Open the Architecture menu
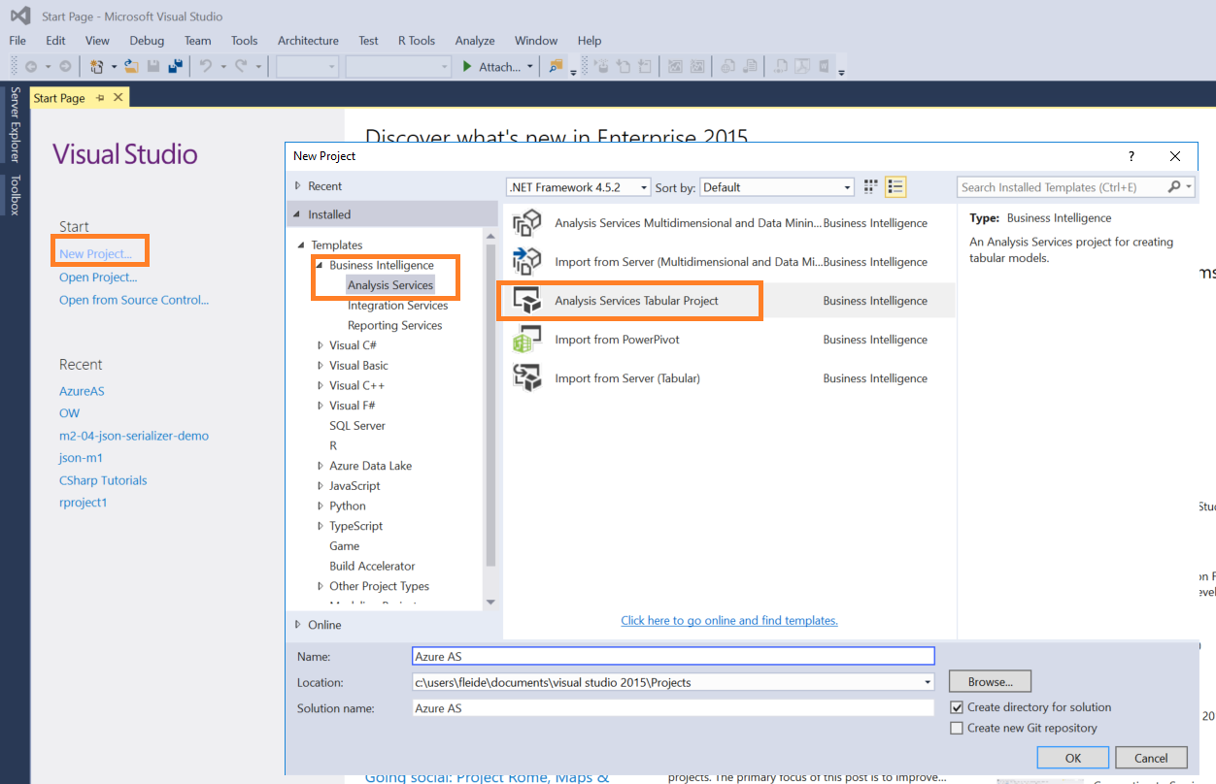Viewport: 1216px width, 784px height. (x=308, y=41)
